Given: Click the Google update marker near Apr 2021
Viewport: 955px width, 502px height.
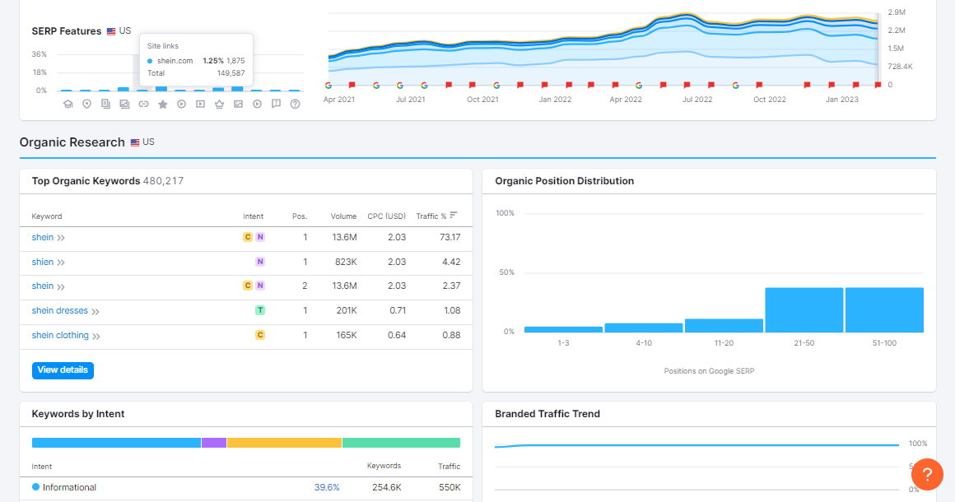Looking at the screenshot, I should (x=328, y=86).
